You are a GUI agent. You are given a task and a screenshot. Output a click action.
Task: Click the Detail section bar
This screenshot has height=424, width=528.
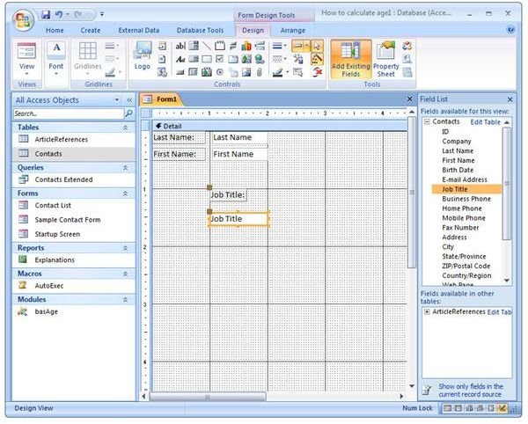(x=280, y=126)
